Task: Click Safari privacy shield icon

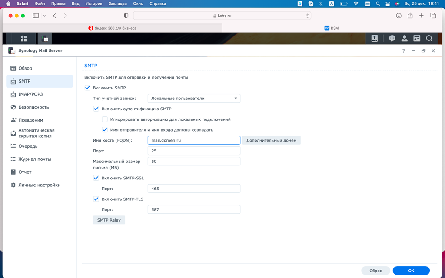Action: pos(126,16)
